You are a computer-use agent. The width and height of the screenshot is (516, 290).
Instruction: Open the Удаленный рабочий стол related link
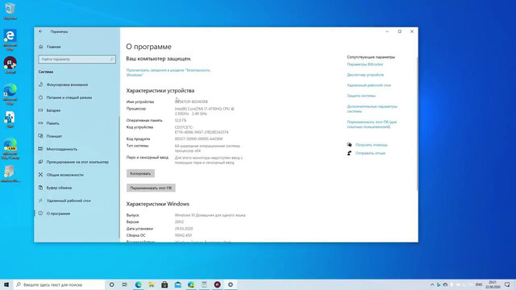(x=369, y=85)
